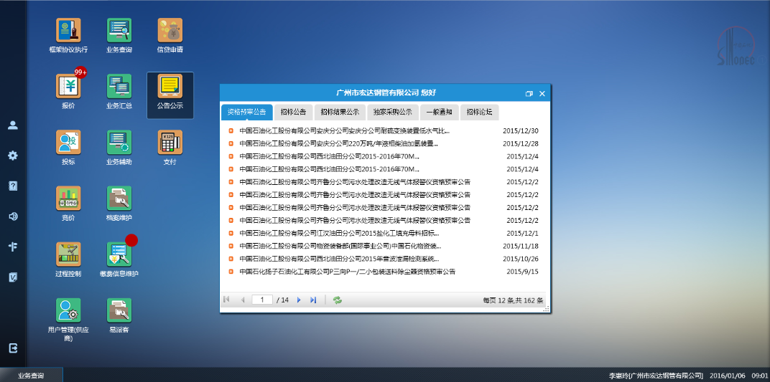Switch to the 招标公告 tab
This screenshot has height=382, width=770.
point(293,113)
